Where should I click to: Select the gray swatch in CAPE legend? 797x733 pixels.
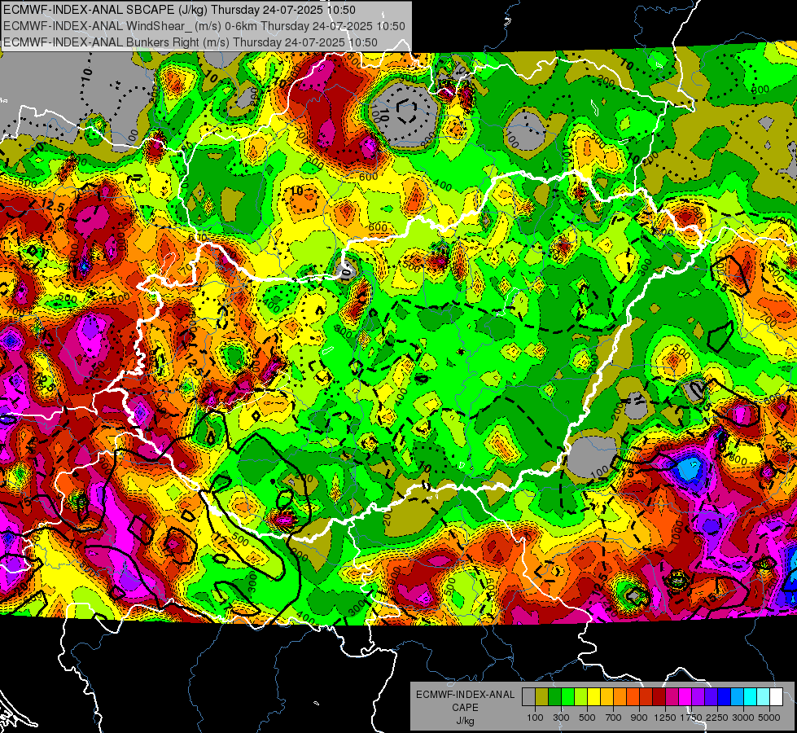click(528, 697)
